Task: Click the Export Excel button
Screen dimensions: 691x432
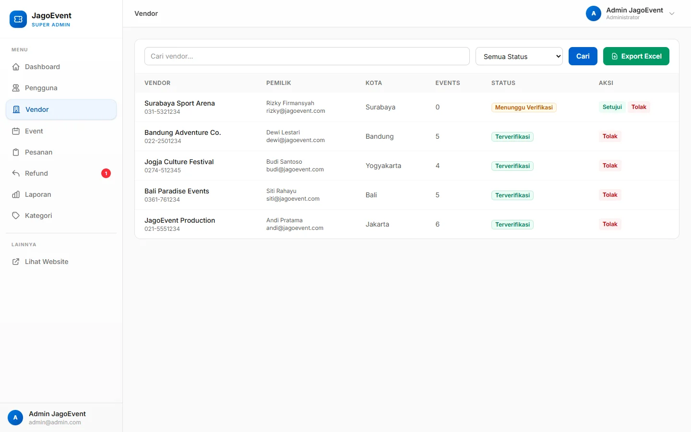Action: 636,56
